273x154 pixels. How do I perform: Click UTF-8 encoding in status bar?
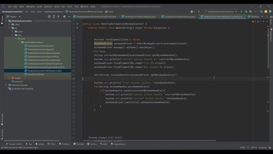point(254,148)
